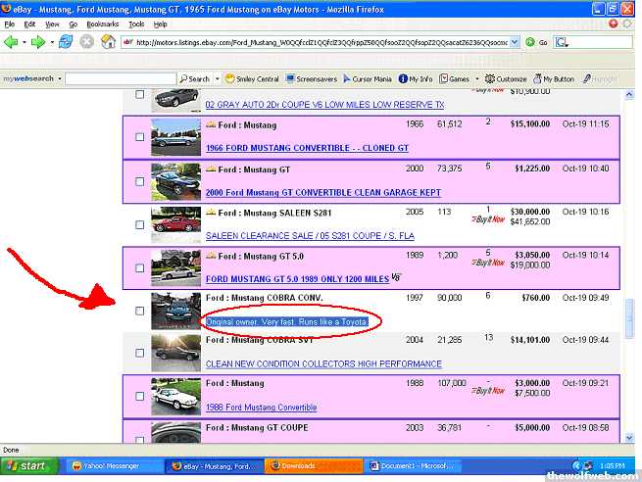Tick checkbox for Saleen S281 listing

[139, 223]
